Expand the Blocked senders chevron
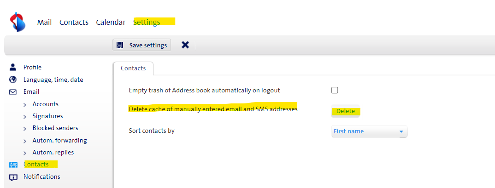Screen dimensions: 495x188 click(x=25, y=128)
